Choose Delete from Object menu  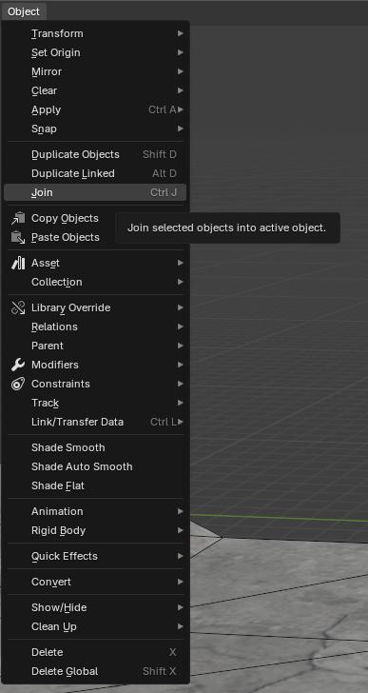pyautogui.click(x=95, y=652)
